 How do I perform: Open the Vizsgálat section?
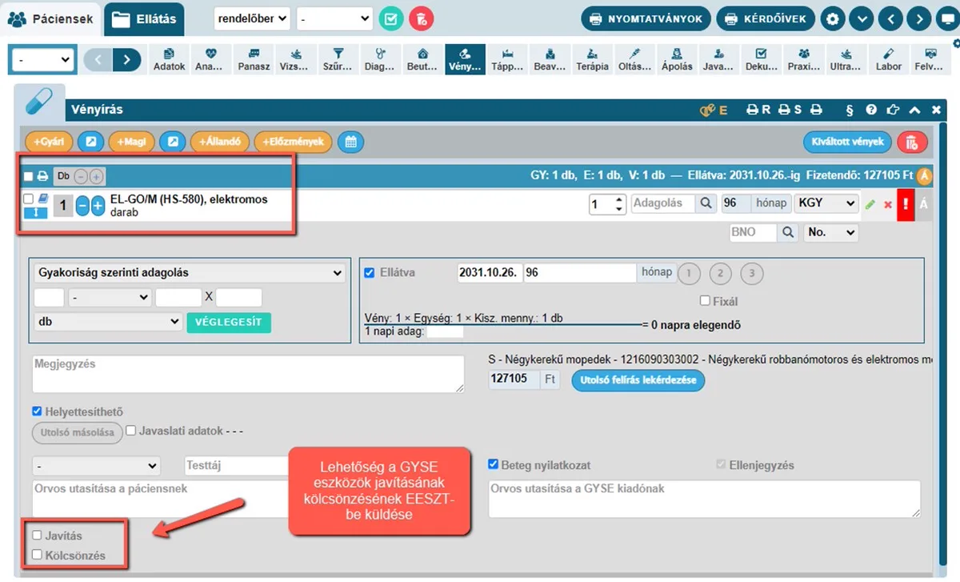295,59
